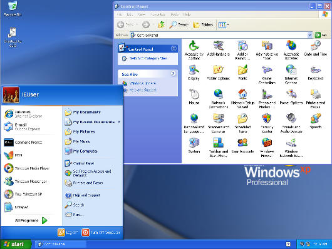The image size is (332, 249).
Task: Open Windows Firewall icon
Action: [267, 147]
